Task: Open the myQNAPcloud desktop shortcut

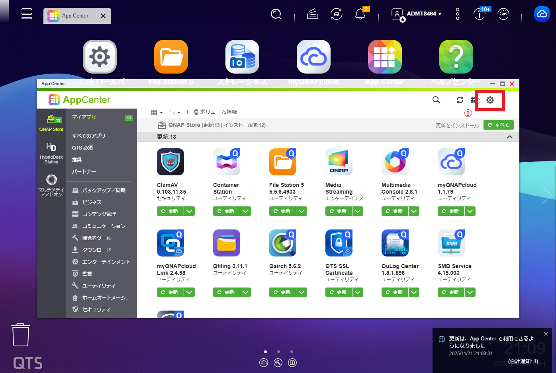Action: click(313, 57)
